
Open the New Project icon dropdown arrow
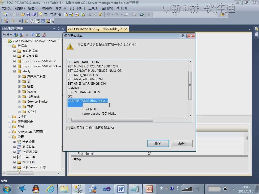click(10, 14)
